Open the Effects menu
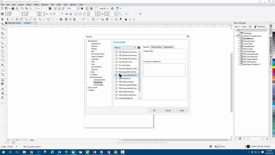 (37, 5)
